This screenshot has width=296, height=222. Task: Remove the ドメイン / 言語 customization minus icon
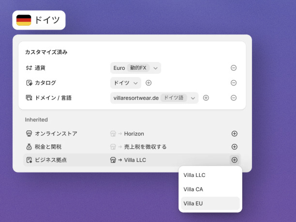pos(234,98)
